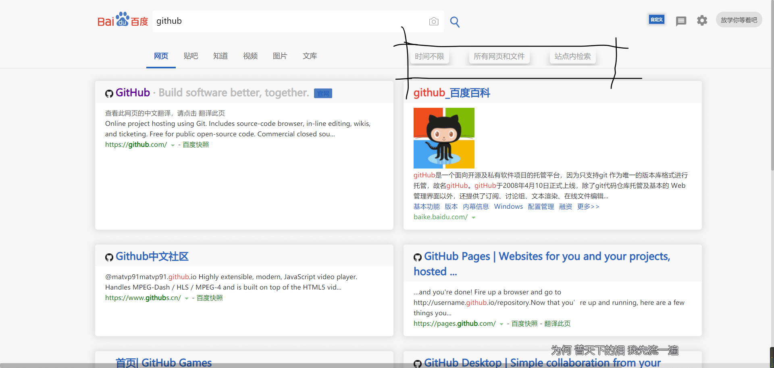Expand arrow next to baike.baidu.com/
Viewport: 774px width, 368px height.
click(473, 218)
